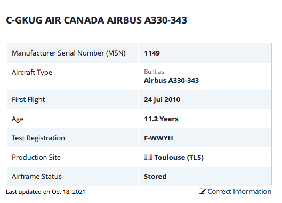Click Toulouse (TLS) production site

(179, 158)
